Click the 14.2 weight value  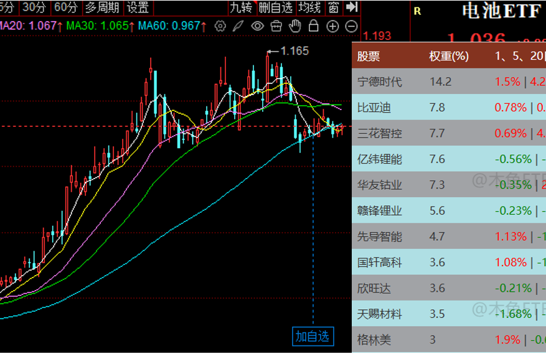pos(441,82)
